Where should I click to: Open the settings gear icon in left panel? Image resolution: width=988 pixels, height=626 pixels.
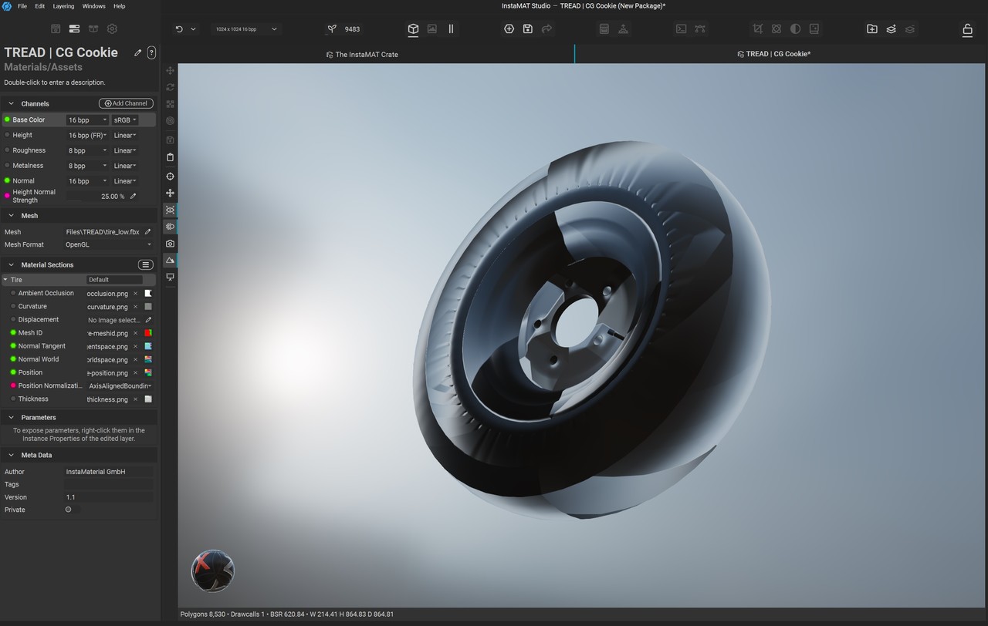tap(112, 29)
